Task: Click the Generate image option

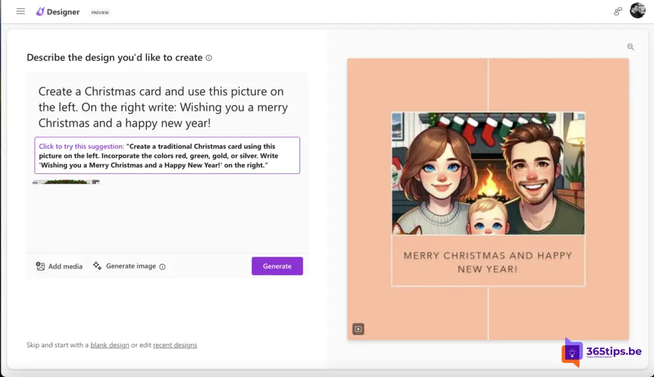Action: (125, 266)
